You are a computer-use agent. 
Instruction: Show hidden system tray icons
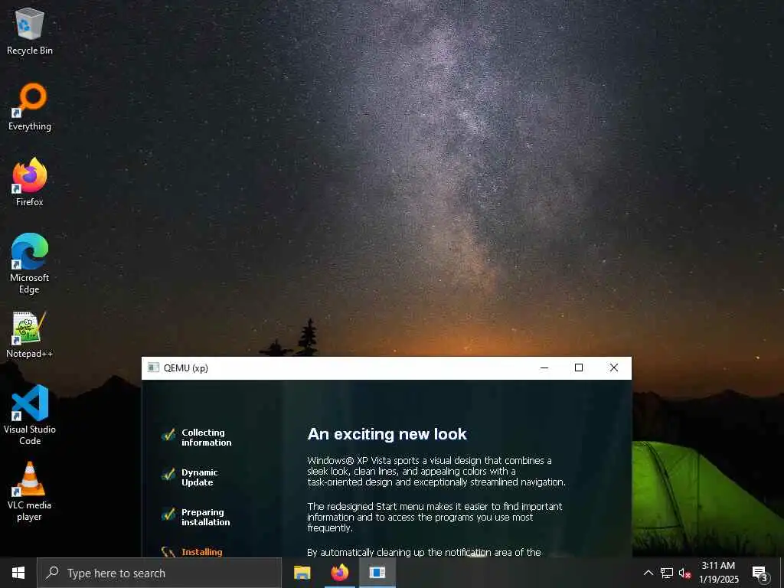click(648, 573)
